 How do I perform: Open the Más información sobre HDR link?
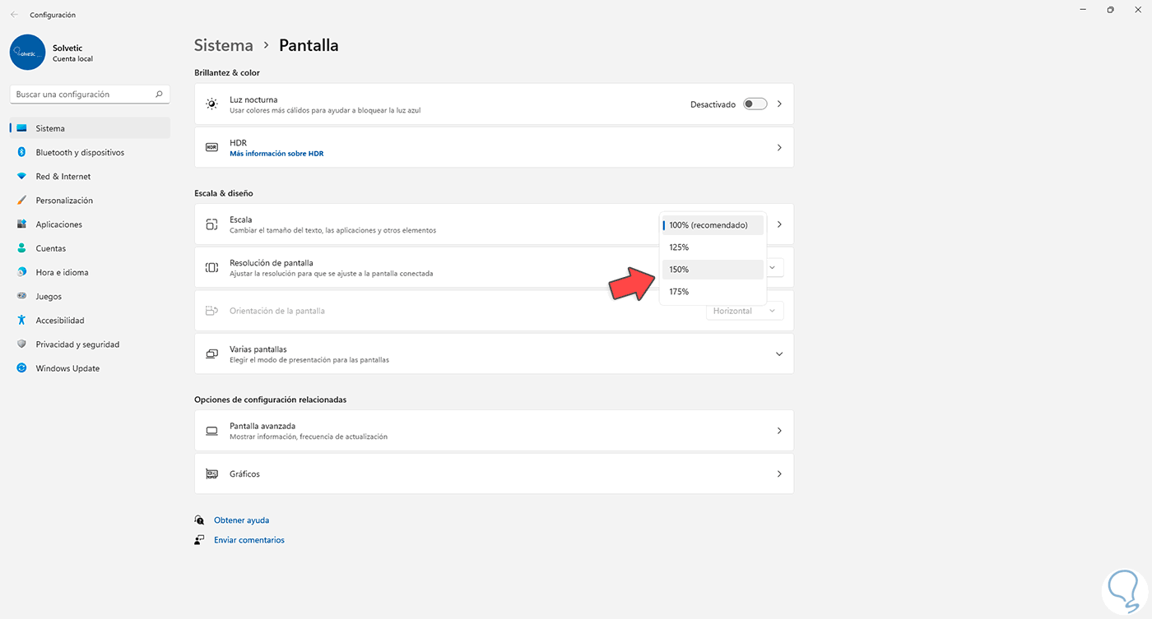point(276,154)
